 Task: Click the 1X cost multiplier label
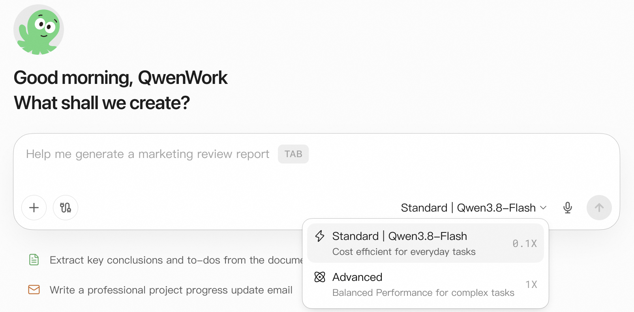pyautogui.click(x=531, y=284)
